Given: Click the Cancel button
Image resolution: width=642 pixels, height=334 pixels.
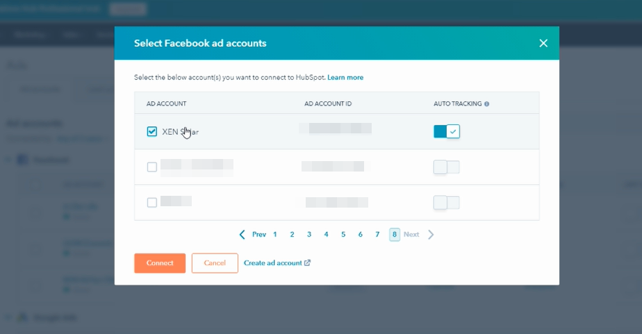Looking at the screenshot, I should 215,263.
